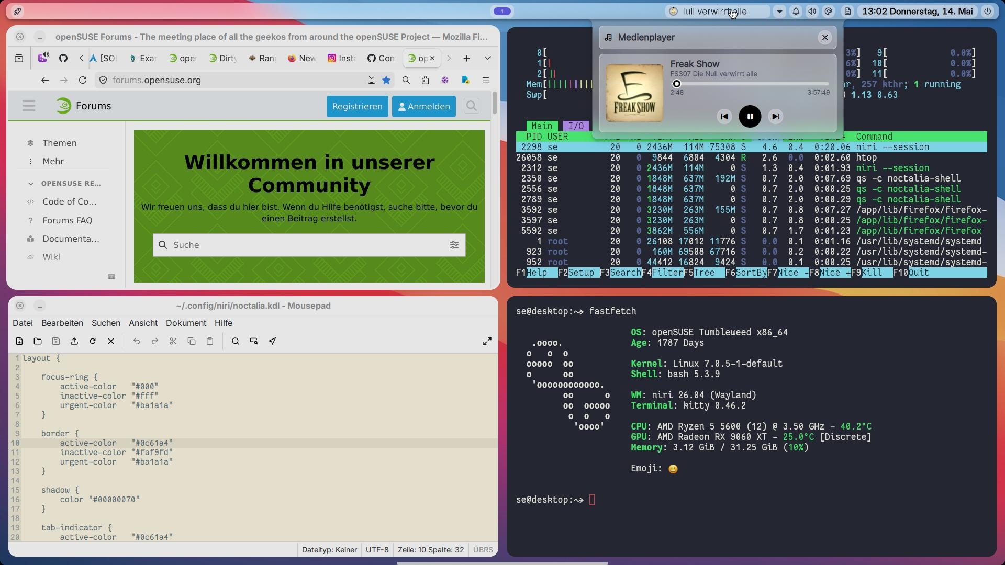Select the pinned podcast tab playing audio

point(43,58)
